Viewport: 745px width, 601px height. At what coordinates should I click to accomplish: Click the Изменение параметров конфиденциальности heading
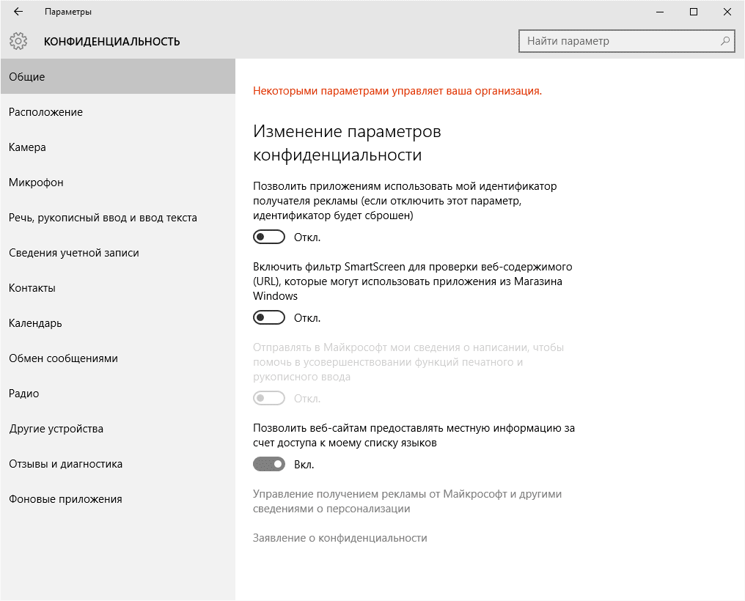coord(347,143)
